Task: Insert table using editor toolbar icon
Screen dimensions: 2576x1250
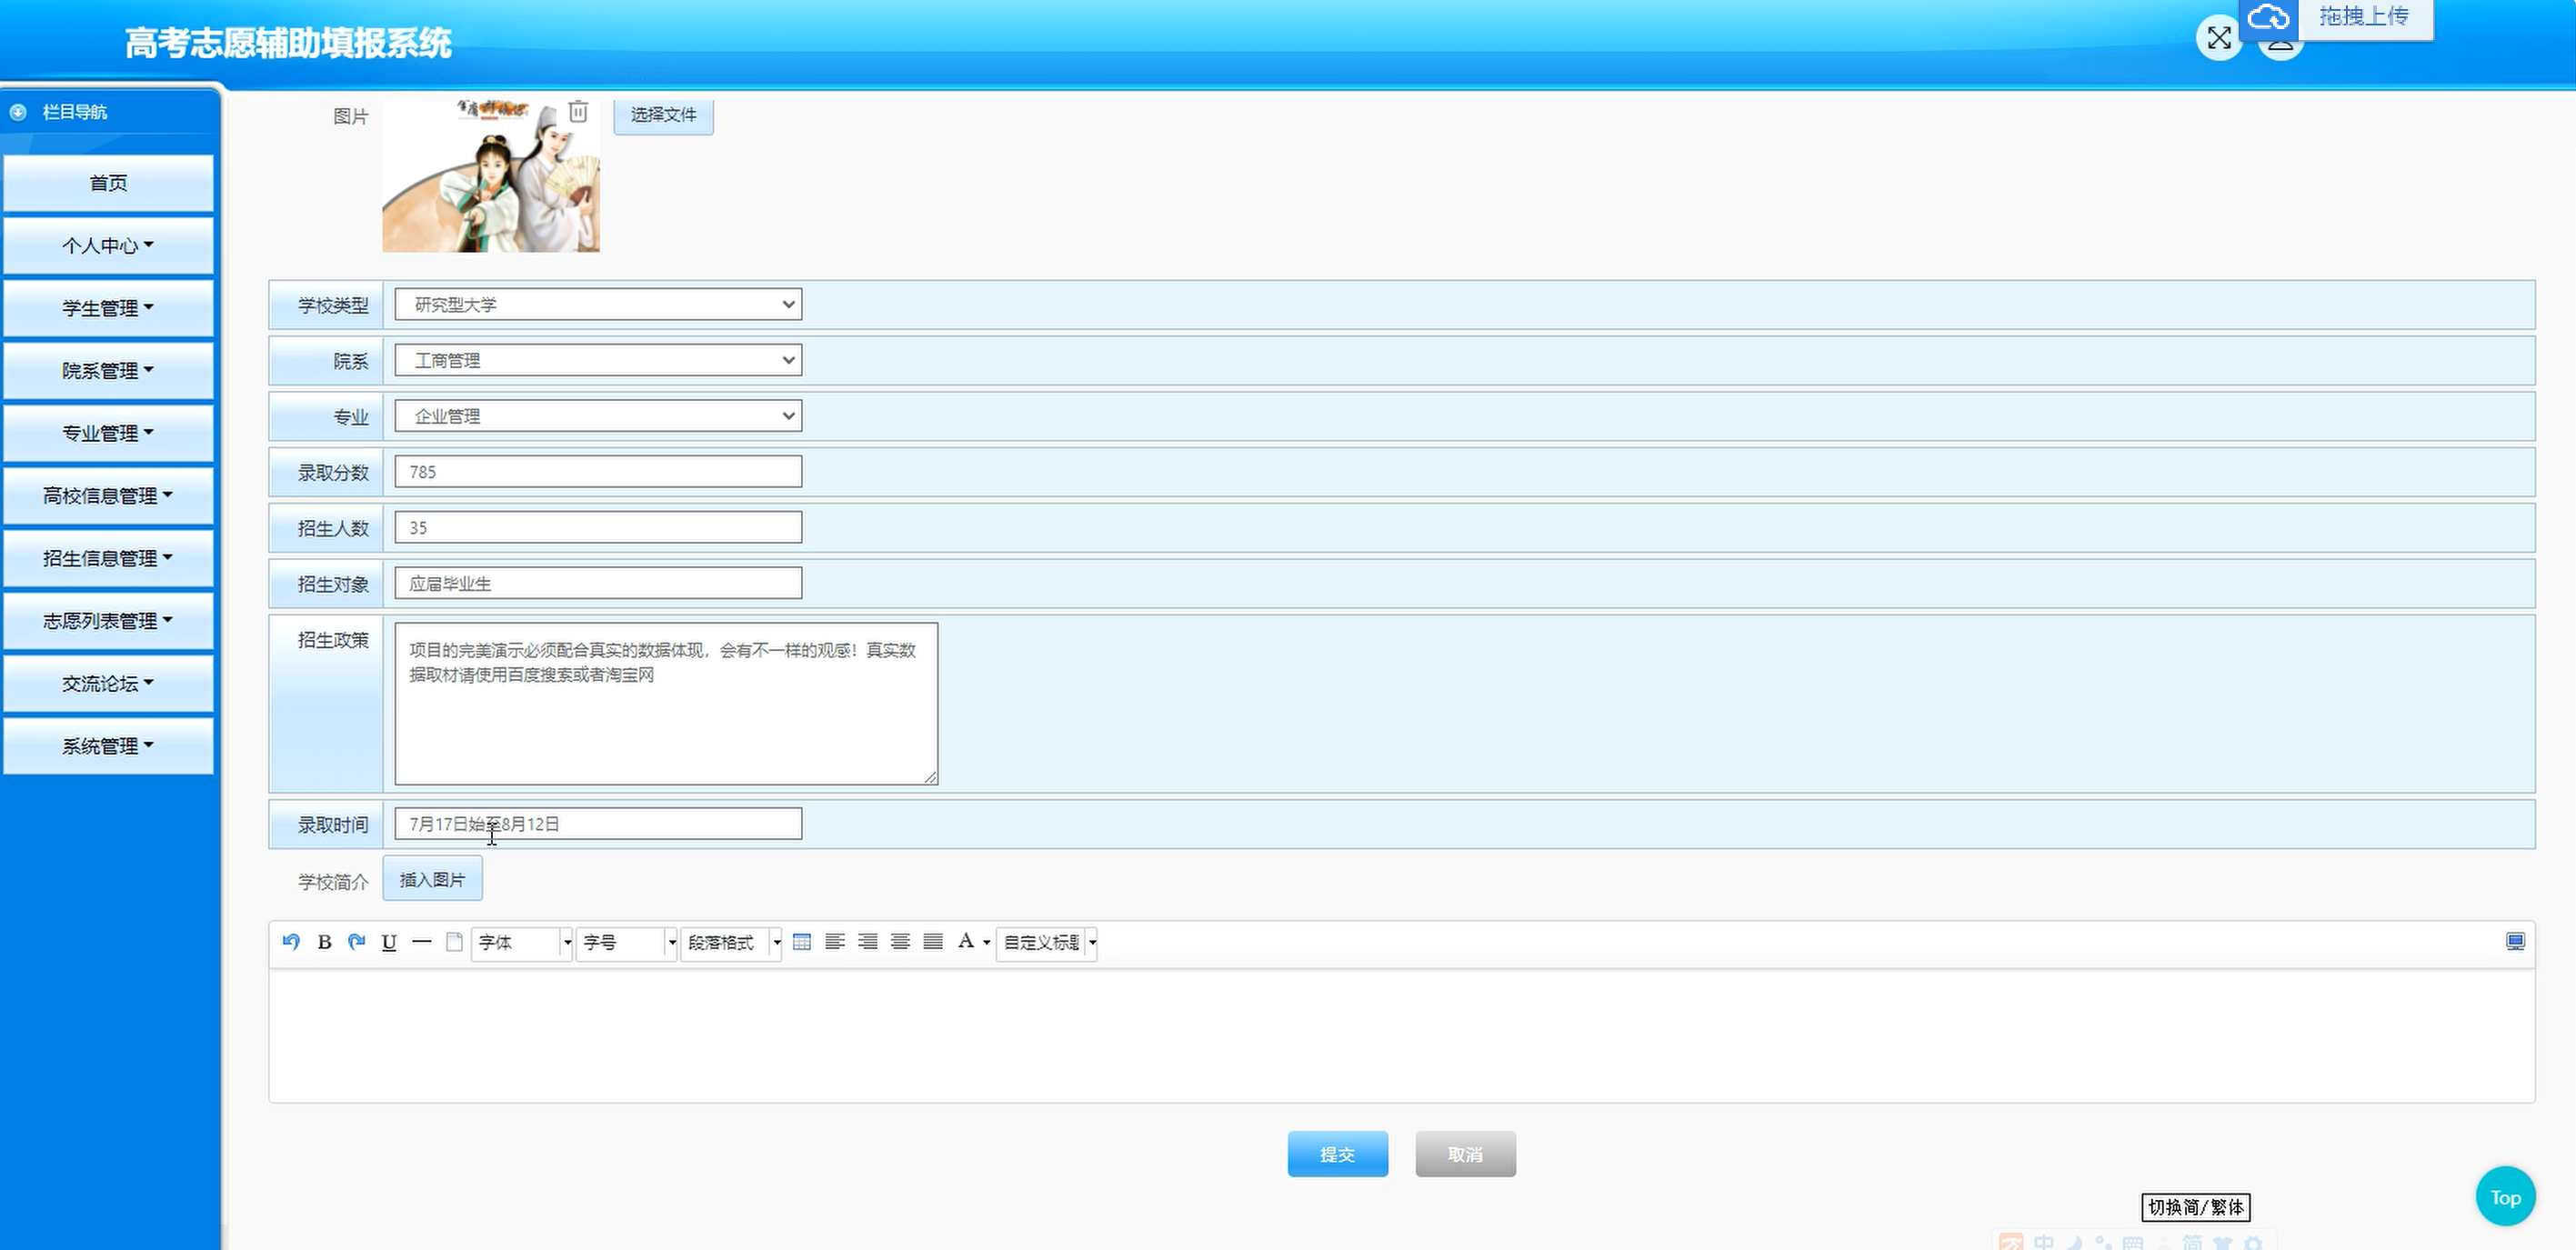Action: click(x=802, y=942)
